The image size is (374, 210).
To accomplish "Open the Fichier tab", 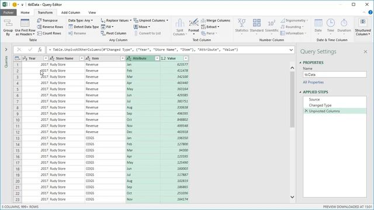I will [x=8, y=13].
